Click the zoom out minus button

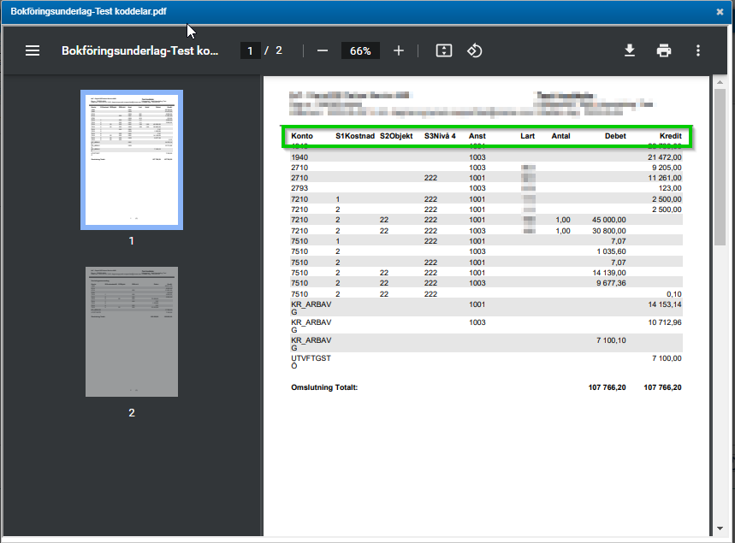coord(323,50)
